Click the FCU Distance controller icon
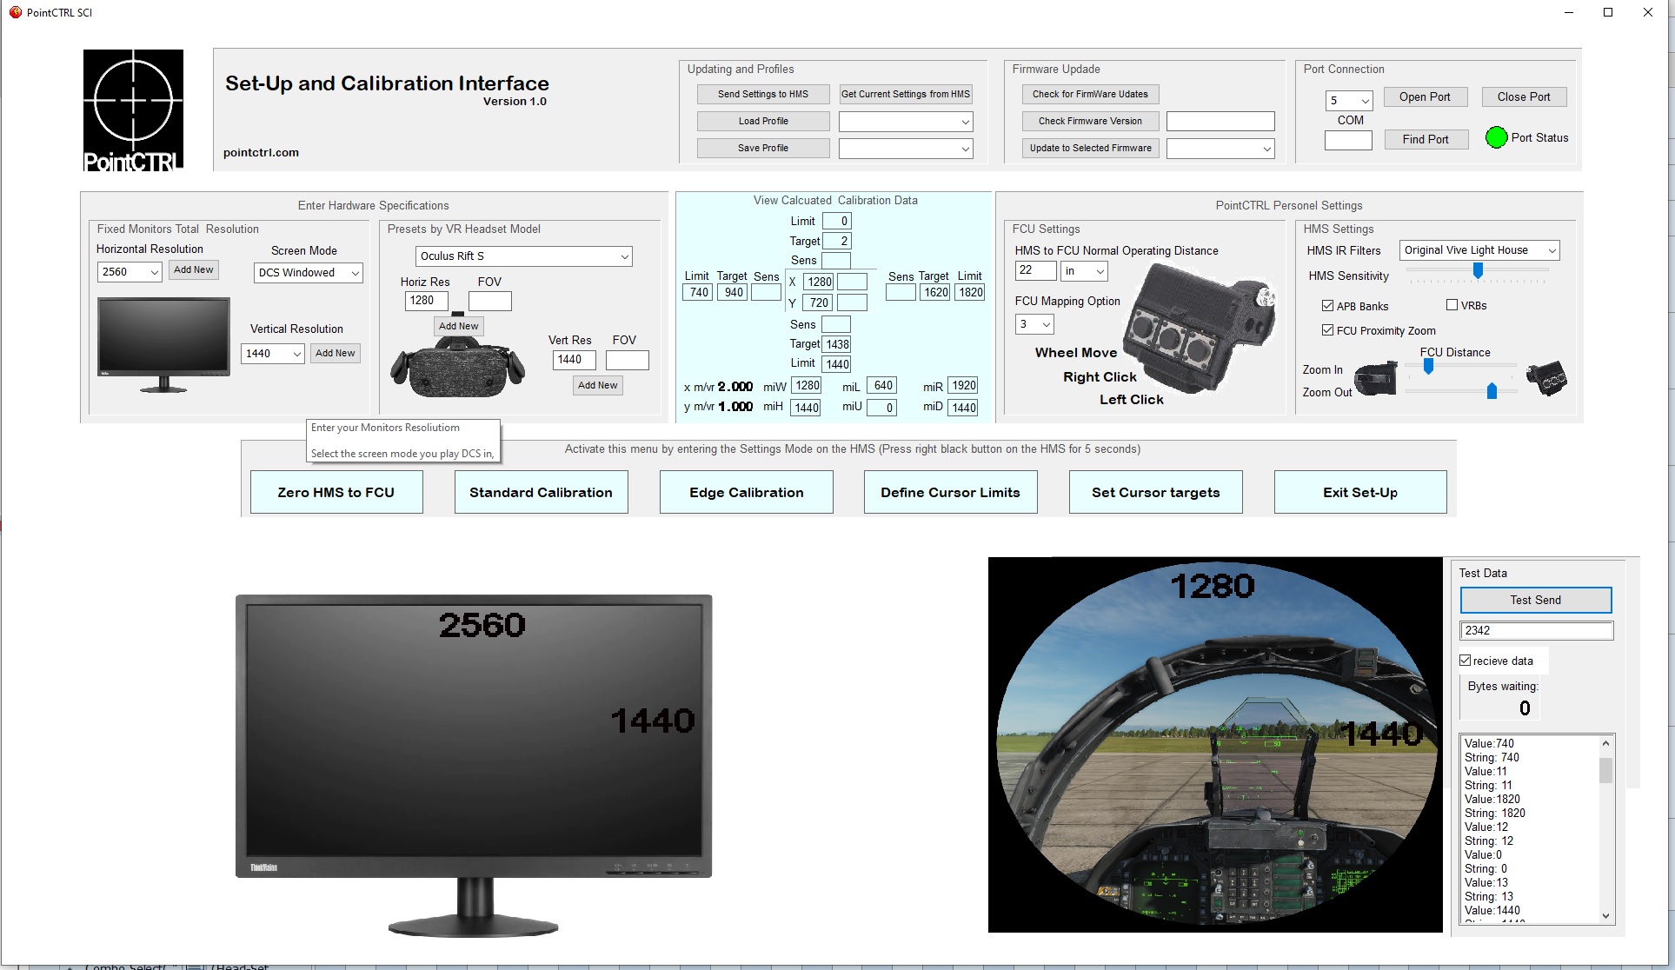This screenshot has height=970, width=1675. tap(1547, 378)
